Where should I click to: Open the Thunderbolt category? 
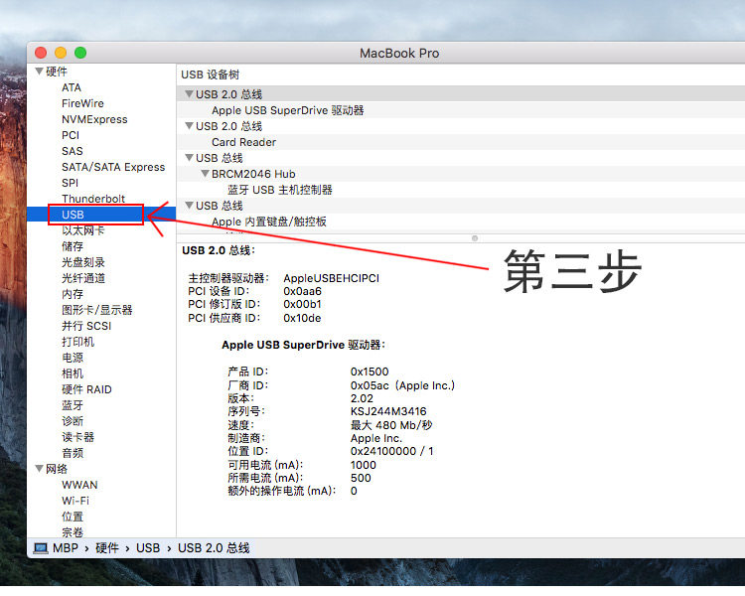coord(93,199)
